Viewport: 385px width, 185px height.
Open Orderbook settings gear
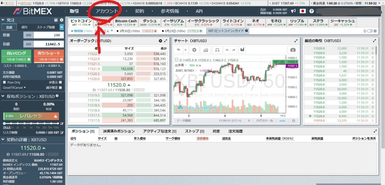click(160, 41)
